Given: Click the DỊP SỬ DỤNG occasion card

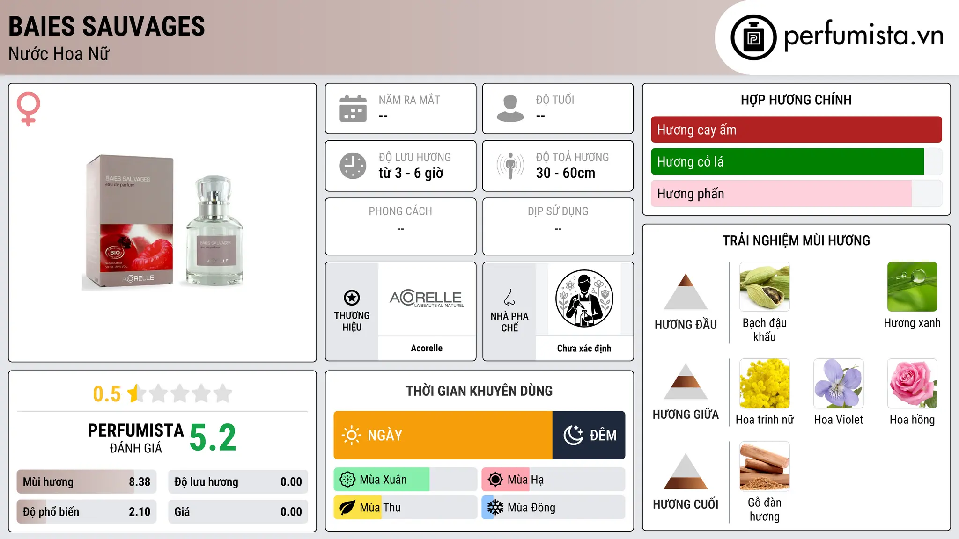Looking at the screenshot, I should [558, 226].
